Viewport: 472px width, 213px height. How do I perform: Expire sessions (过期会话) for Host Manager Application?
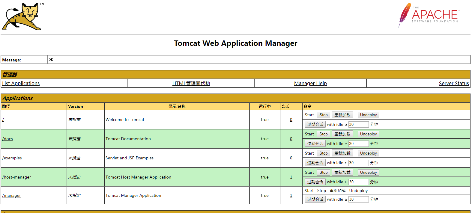[315, 182]
